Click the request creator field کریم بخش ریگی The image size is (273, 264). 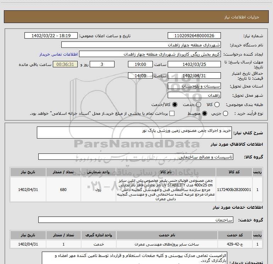(150, 54)
